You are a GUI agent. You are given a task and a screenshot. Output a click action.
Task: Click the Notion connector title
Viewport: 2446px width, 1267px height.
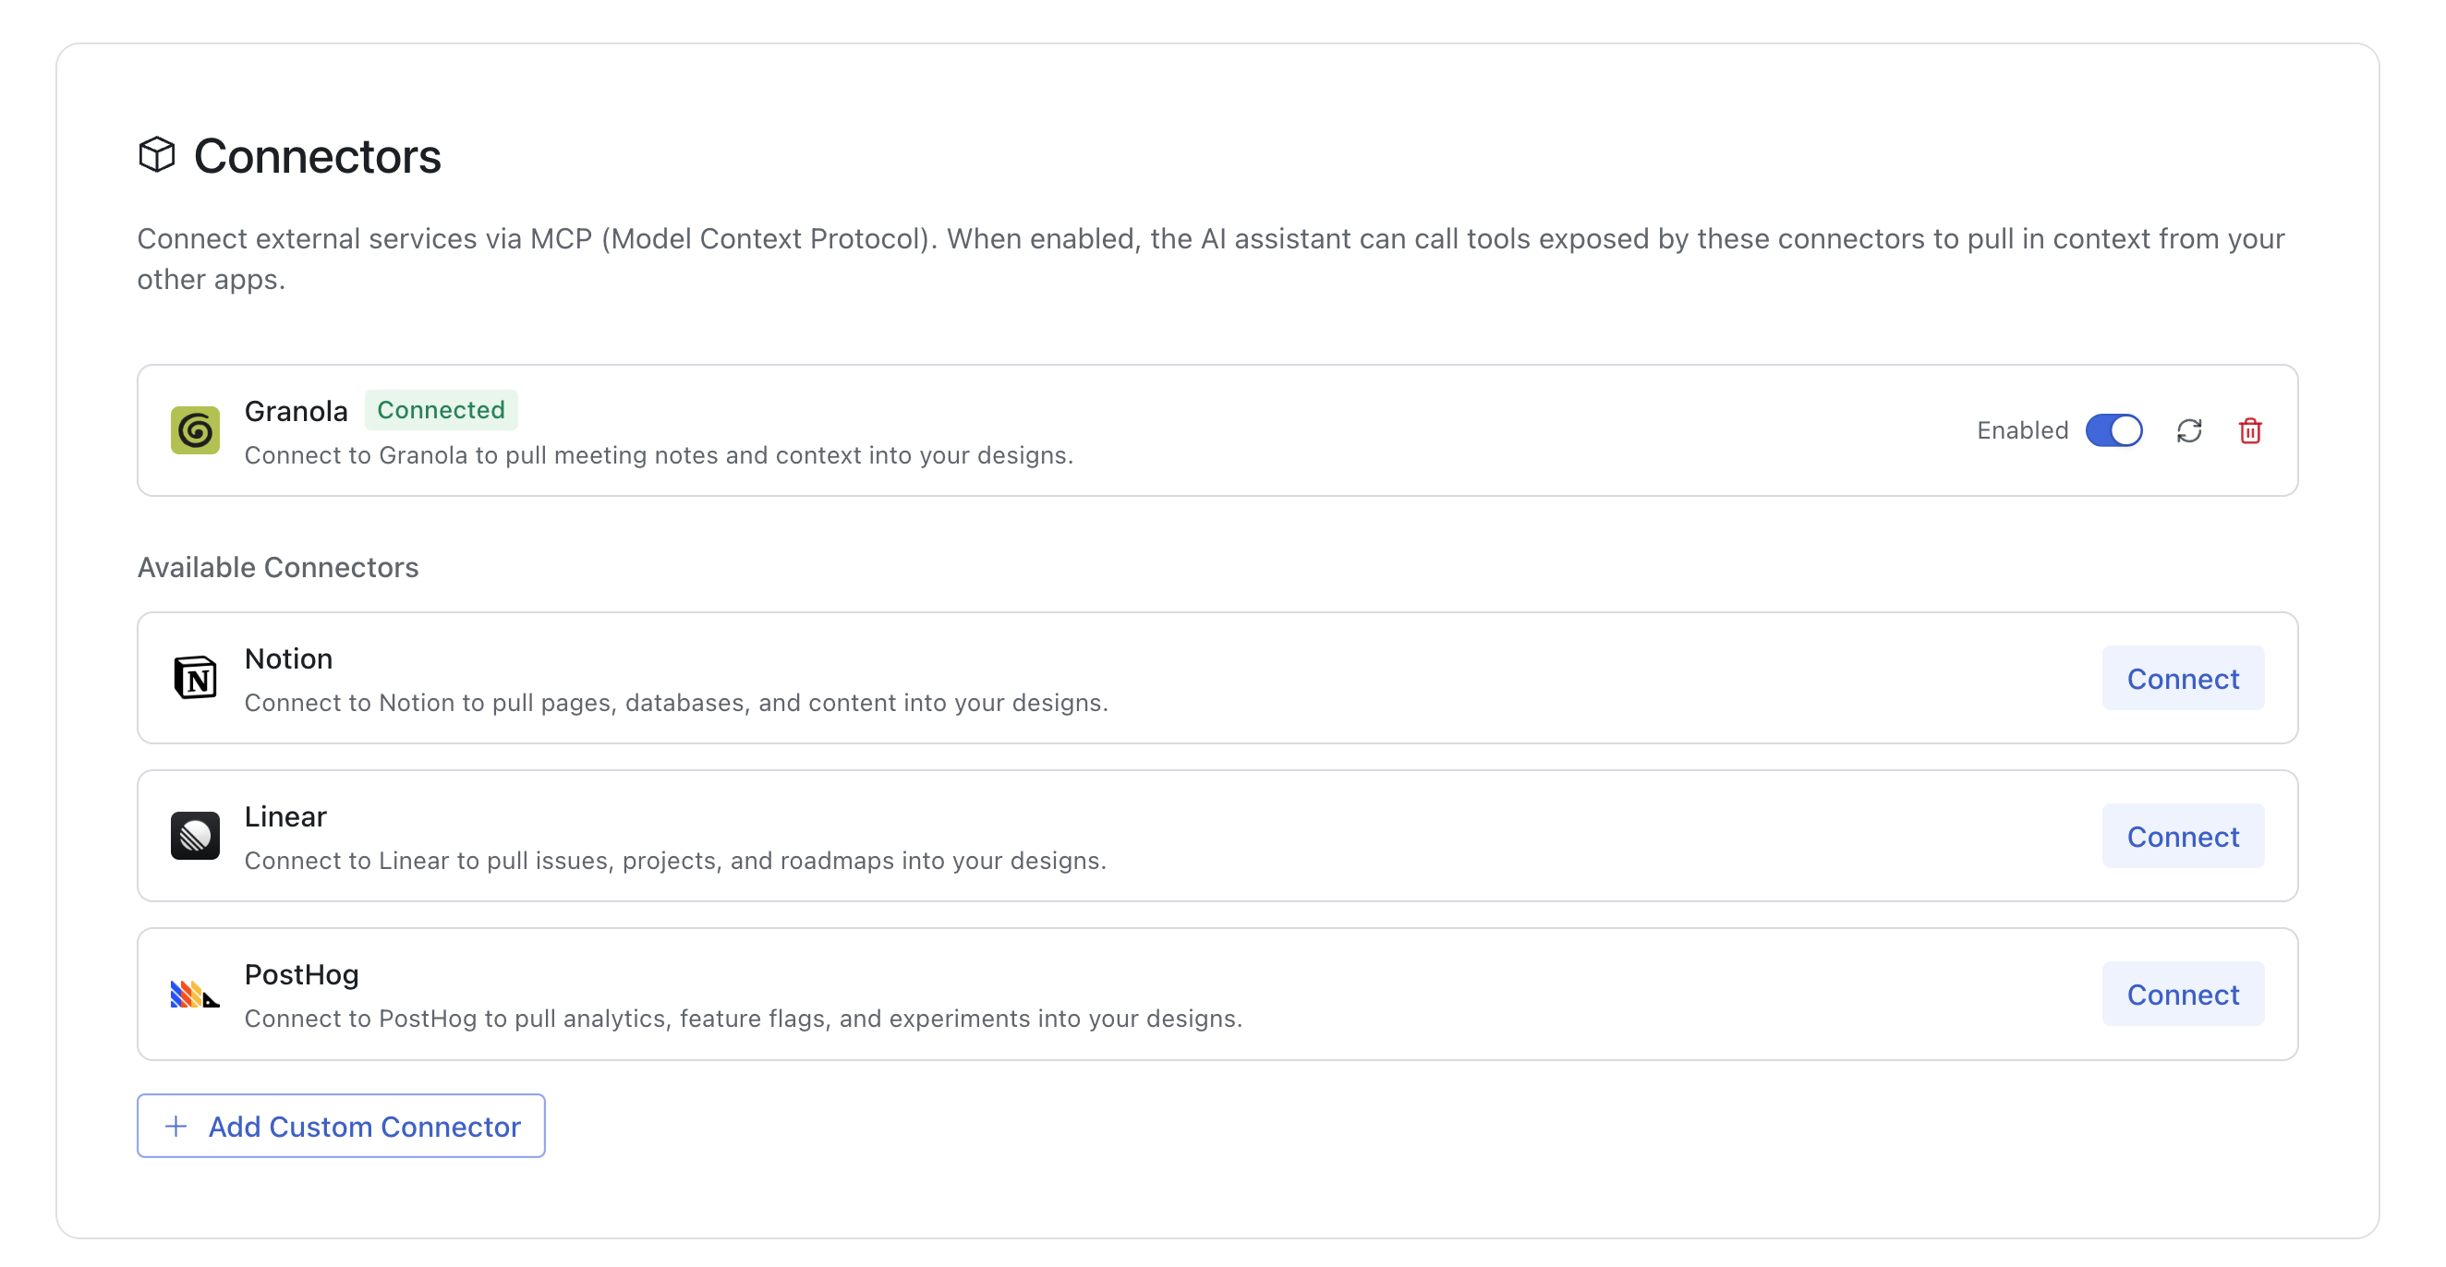click(x=287, y=658)
